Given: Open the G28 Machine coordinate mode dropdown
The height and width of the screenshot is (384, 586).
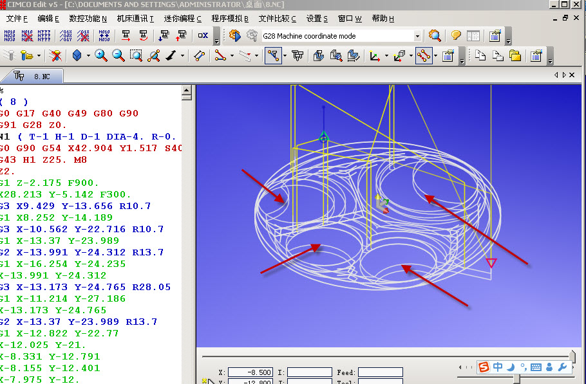Looking at the screenshot, I should [x=417, y=36].
